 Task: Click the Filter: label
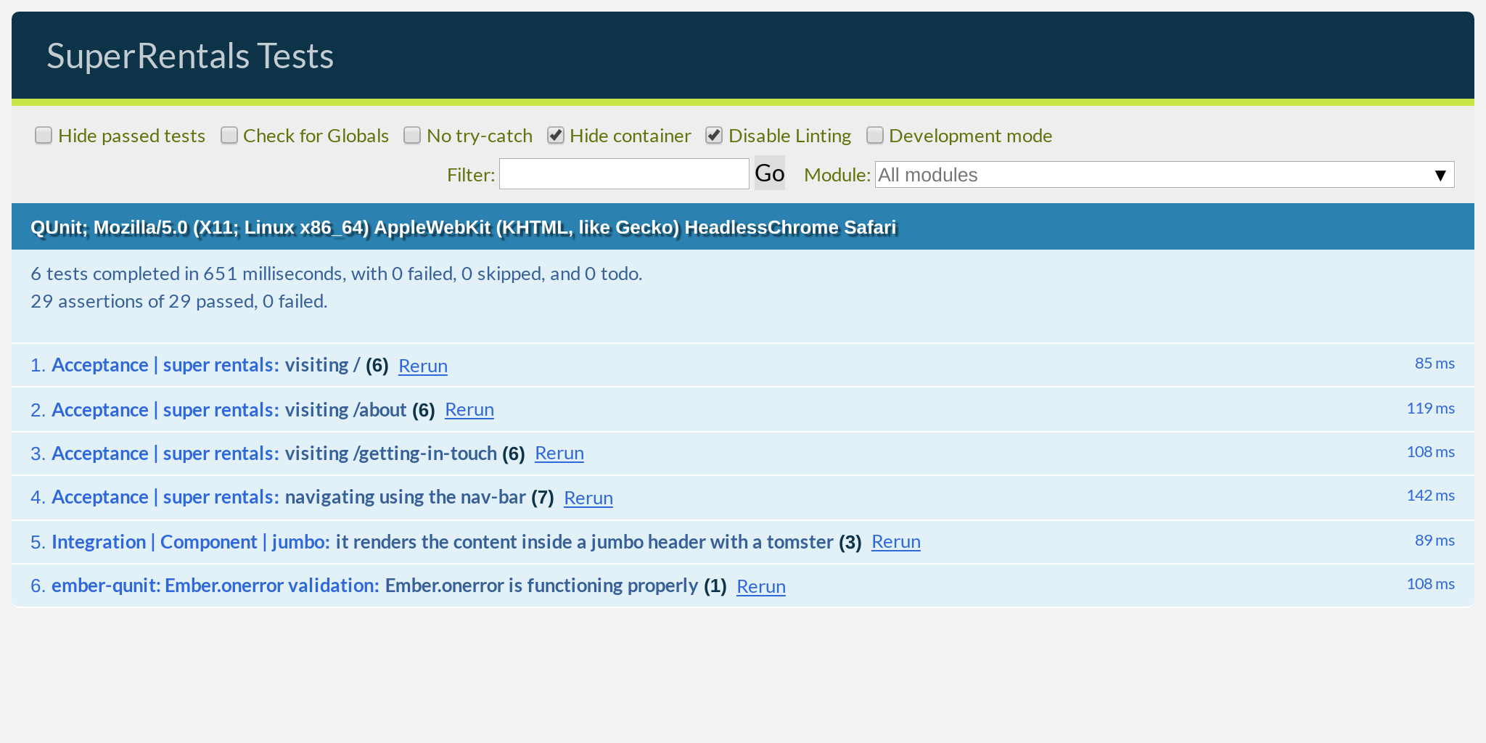471,175
